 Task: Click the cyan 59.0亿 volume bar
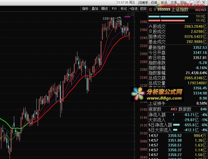(x=168, y=17)
